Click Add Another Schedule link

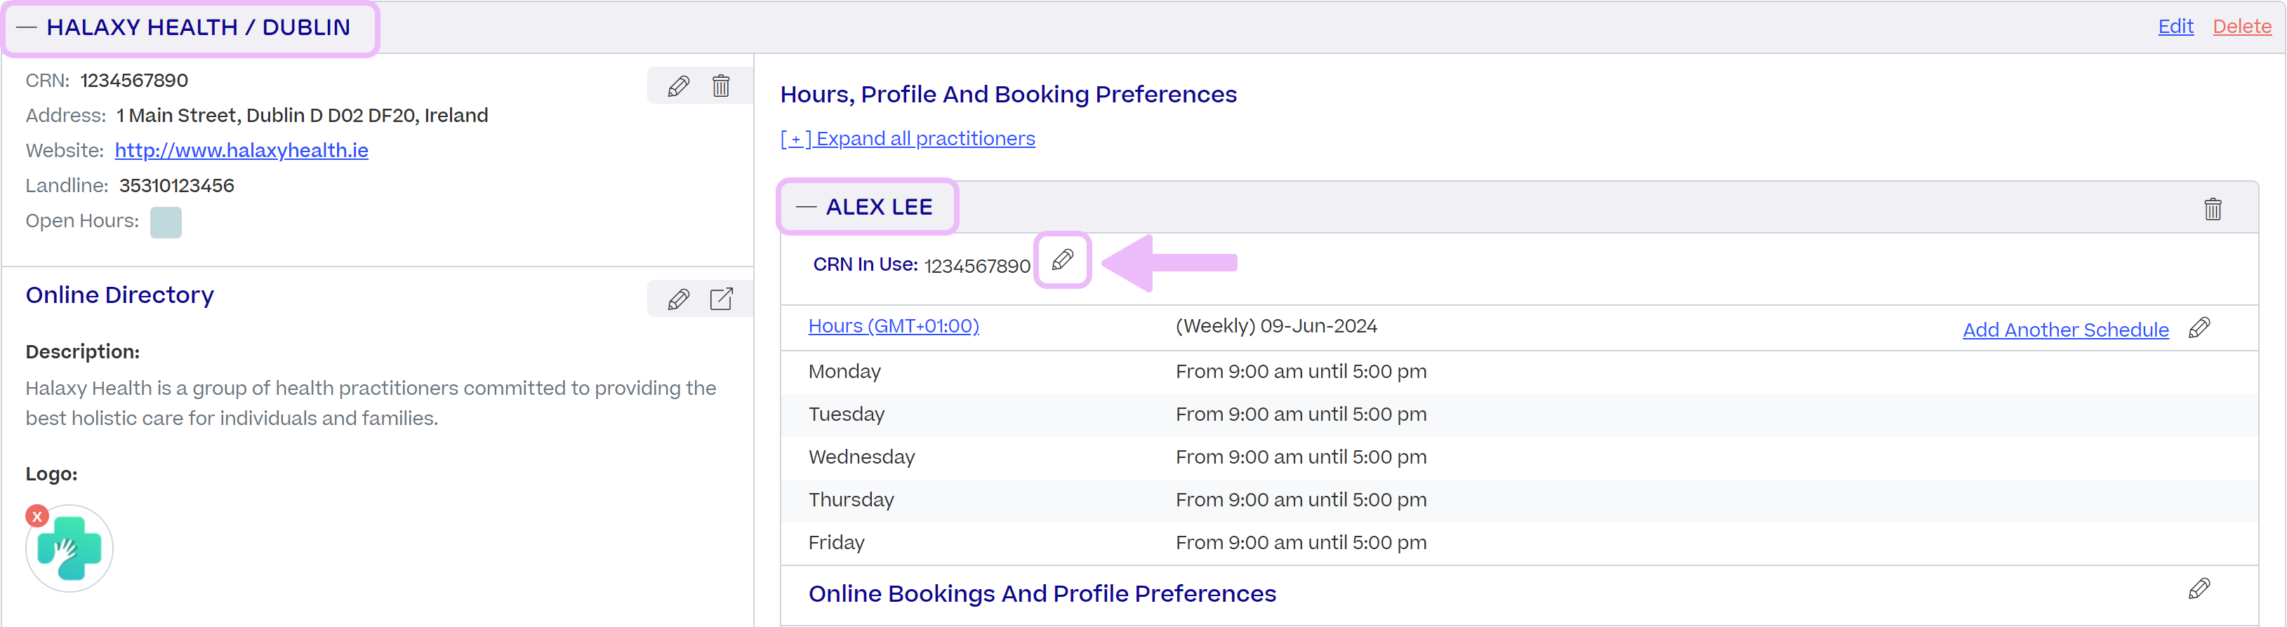pyautogui.click(x=2065, y=330)
